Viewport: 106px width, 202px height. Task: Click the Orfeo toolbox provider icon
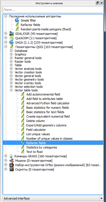click(x=12, y=165)
